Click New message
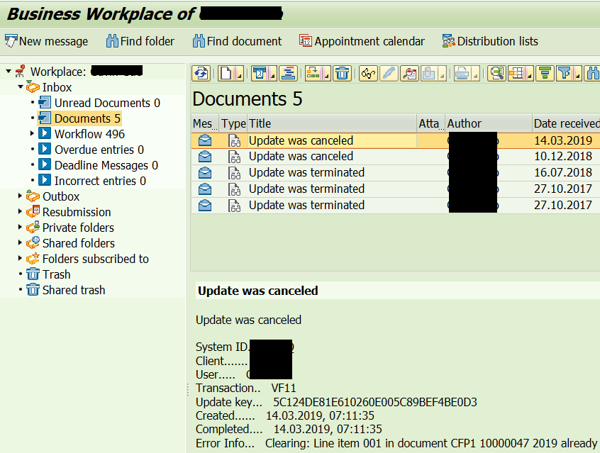 (47, 41)
